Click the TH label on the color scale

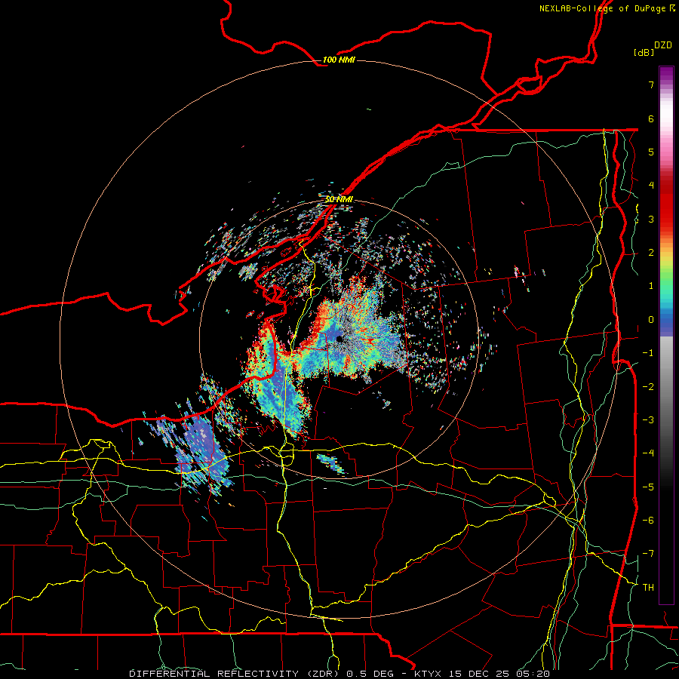coord(648,588)
